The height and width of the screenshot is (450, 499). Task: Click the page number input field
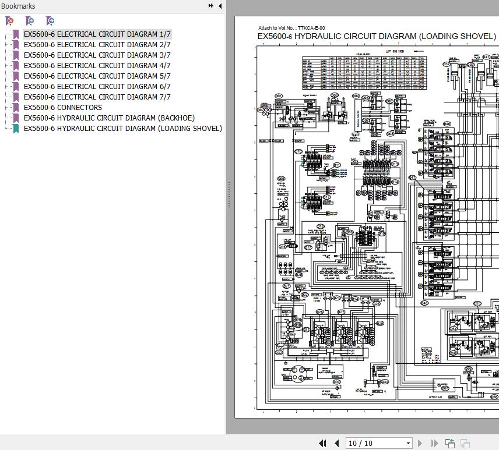(x=374, y=443)
